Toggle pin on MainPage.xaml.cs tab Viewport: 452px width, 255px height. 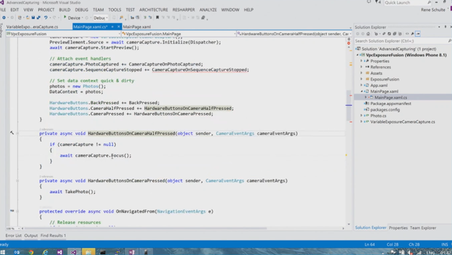[x=113, y=27]
